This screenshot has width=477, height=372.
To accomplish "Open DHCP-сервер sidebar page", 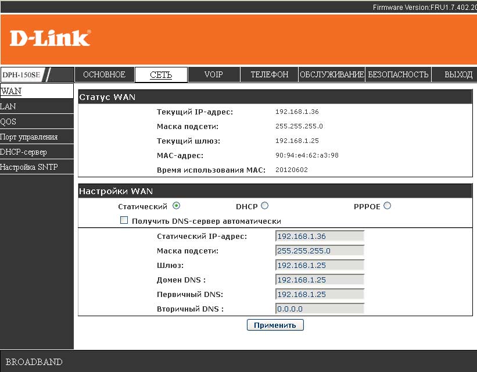I will 23,152.
